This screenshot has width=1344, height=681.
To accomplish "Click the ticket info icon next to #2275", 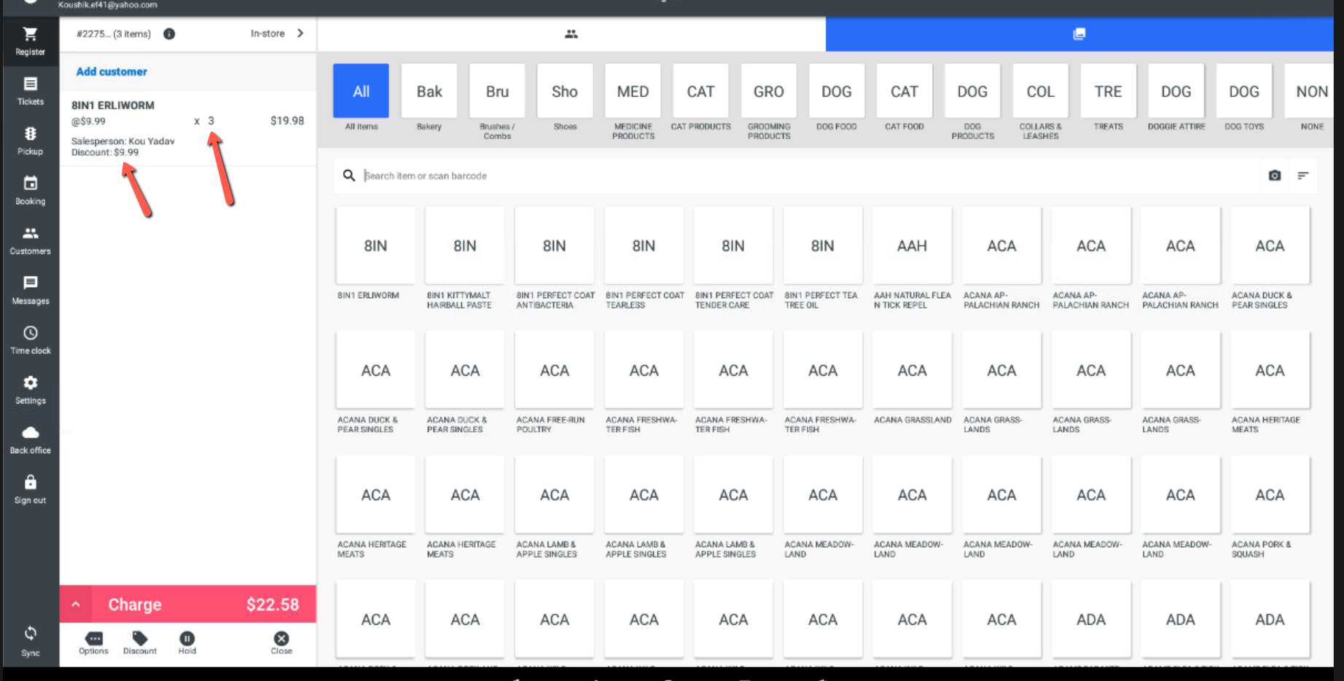I will [x=169, y=34].
